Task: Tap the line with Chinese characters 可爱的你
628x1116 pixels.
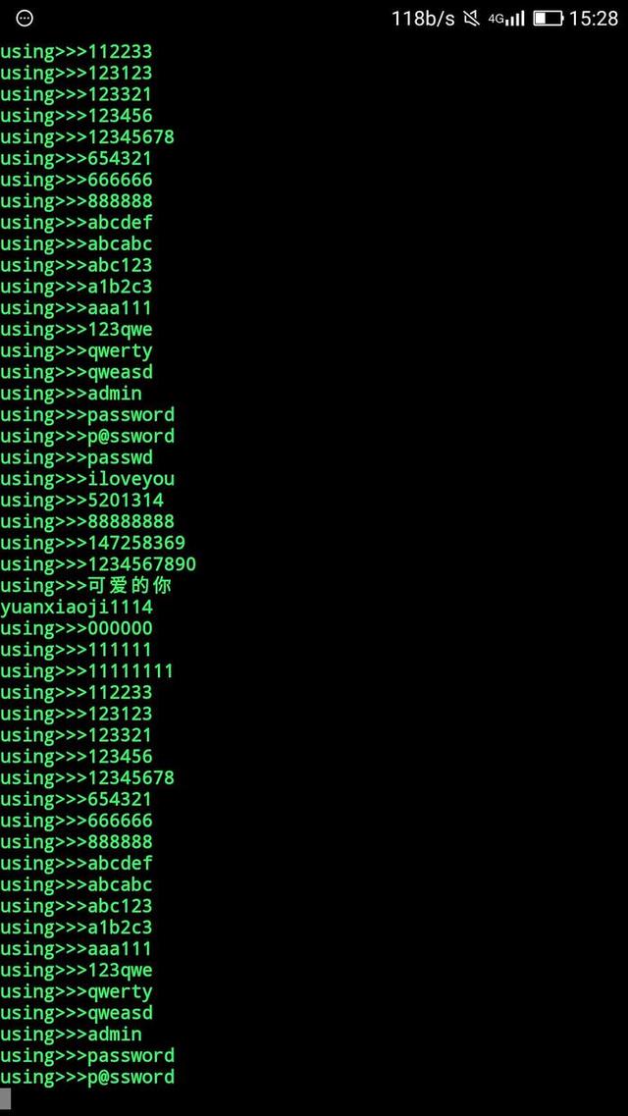Action: pos(86,586)
